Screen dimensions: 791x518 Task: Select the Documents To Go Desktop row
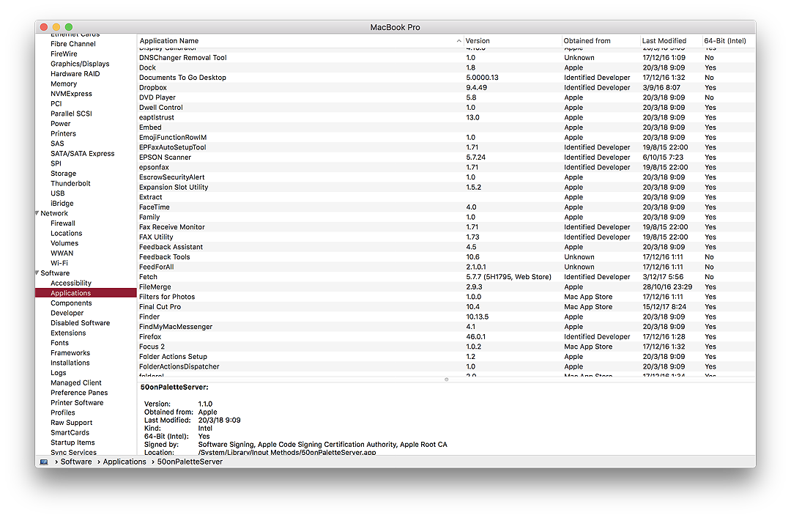click(446, 78)
